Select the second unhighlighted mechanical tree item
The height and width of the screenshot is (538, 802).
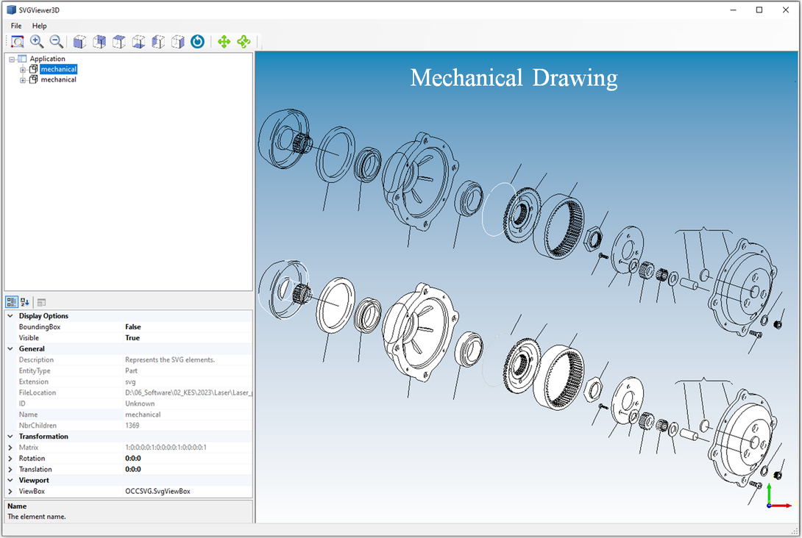coord(58,80)
